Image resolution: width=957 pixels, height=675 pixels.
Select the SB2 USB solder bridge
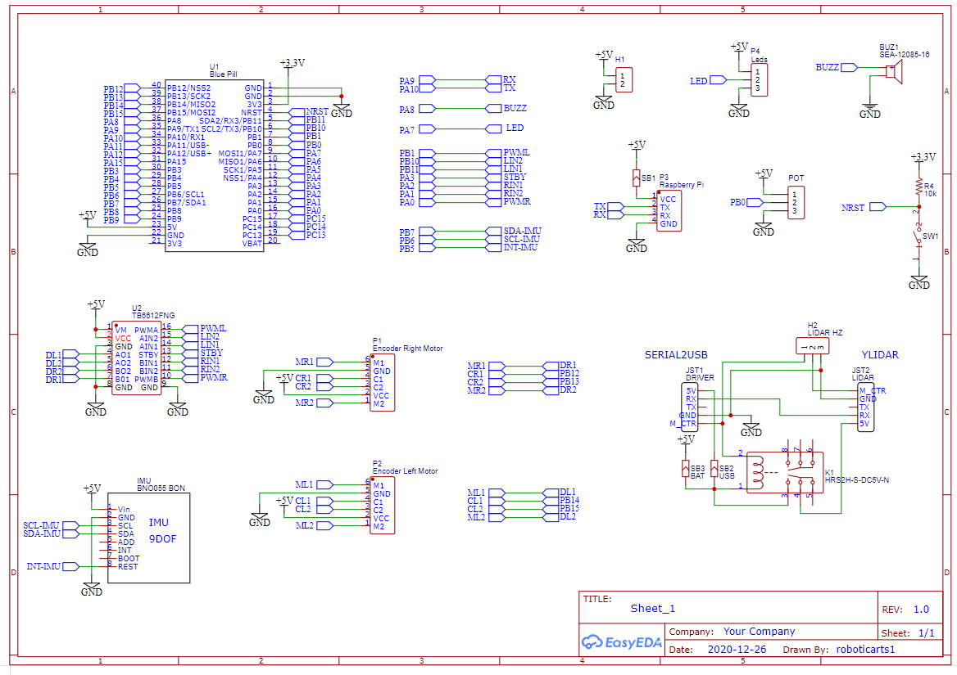(714, 469)
